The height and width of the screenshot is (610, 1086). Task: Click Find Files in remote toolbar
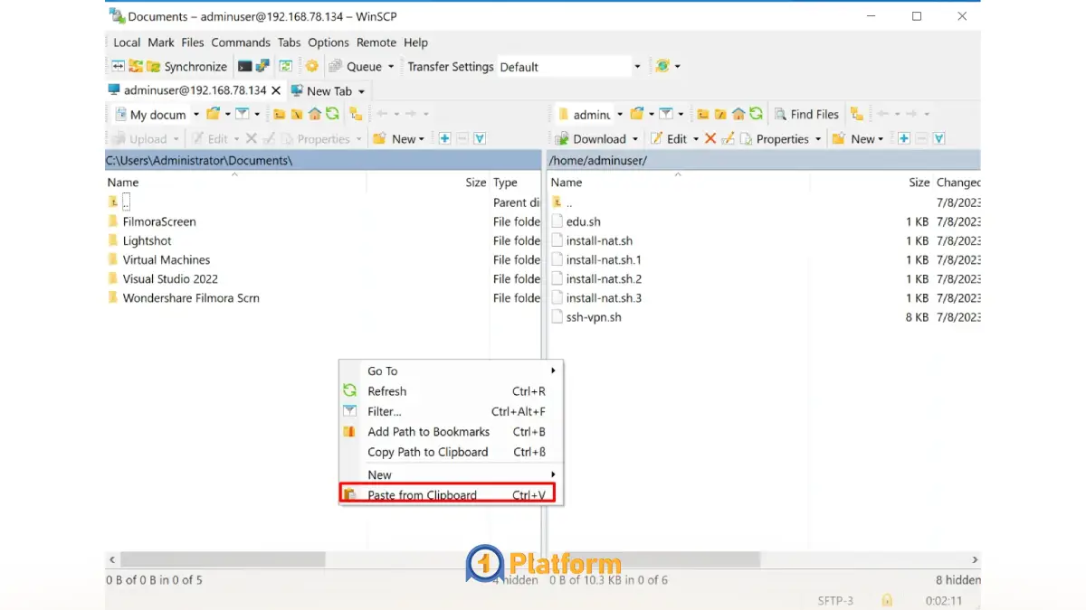tap(806, 115)
